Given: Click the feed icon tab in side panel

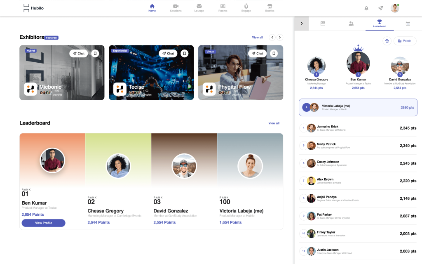Looking at the screenshot, I should (323, 24).
